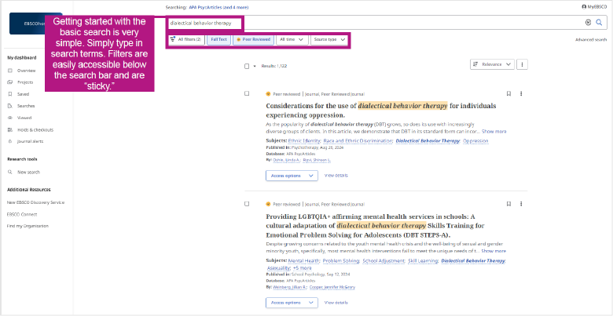
Task: Open Projects in My dashboard
Action: coord(25,82)
